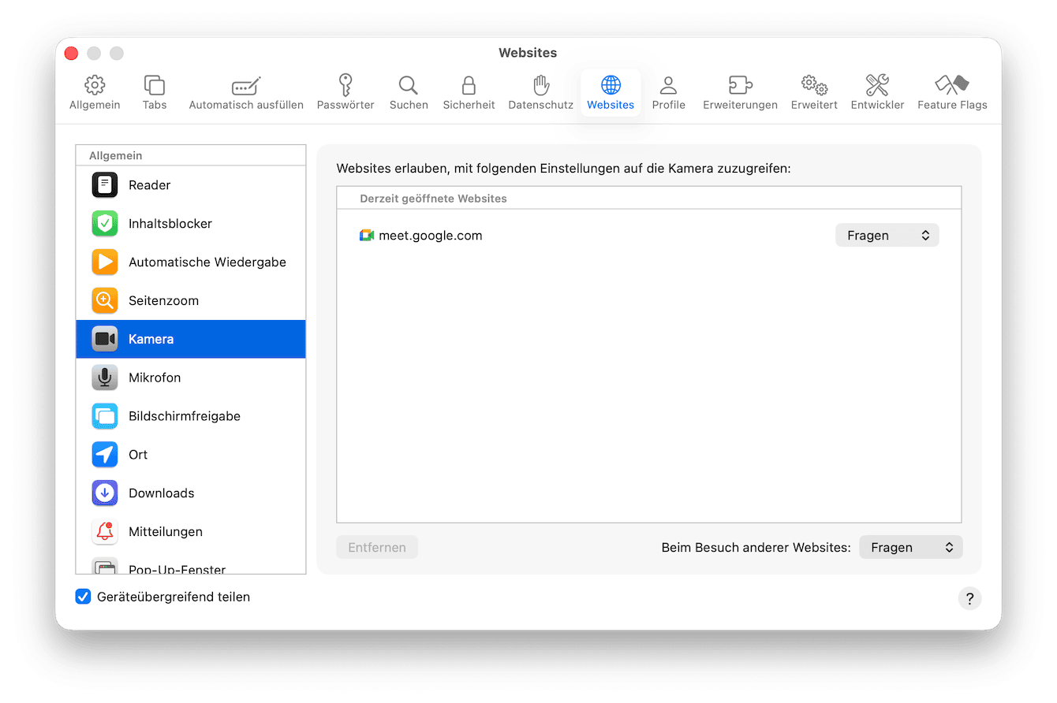Open the Entwickler tools settings
The width and height of the screenshot is (1057, 703).
[x=876, y=91]
